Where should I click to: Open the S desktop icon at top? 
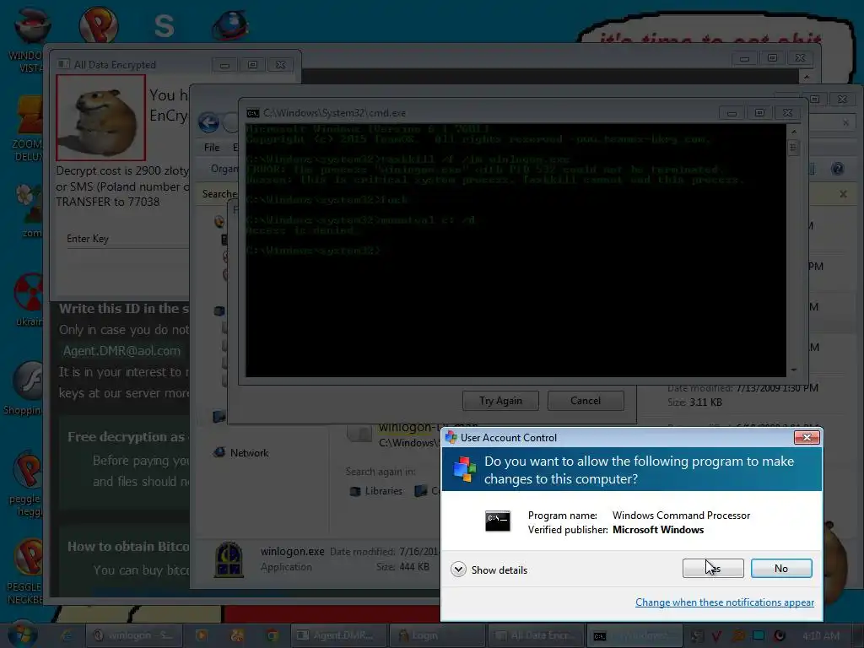pos(165,25)
